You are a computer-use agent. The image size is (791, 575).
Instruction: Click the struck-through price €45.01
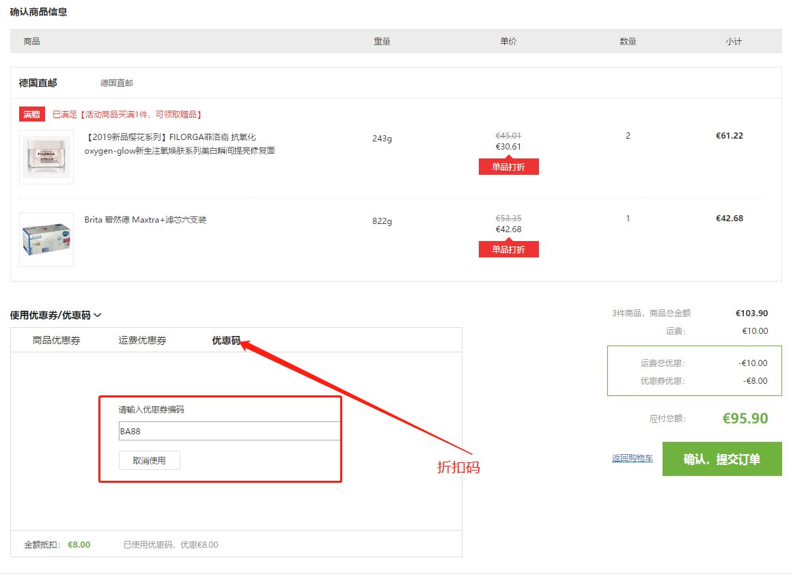tap(508, 136)
